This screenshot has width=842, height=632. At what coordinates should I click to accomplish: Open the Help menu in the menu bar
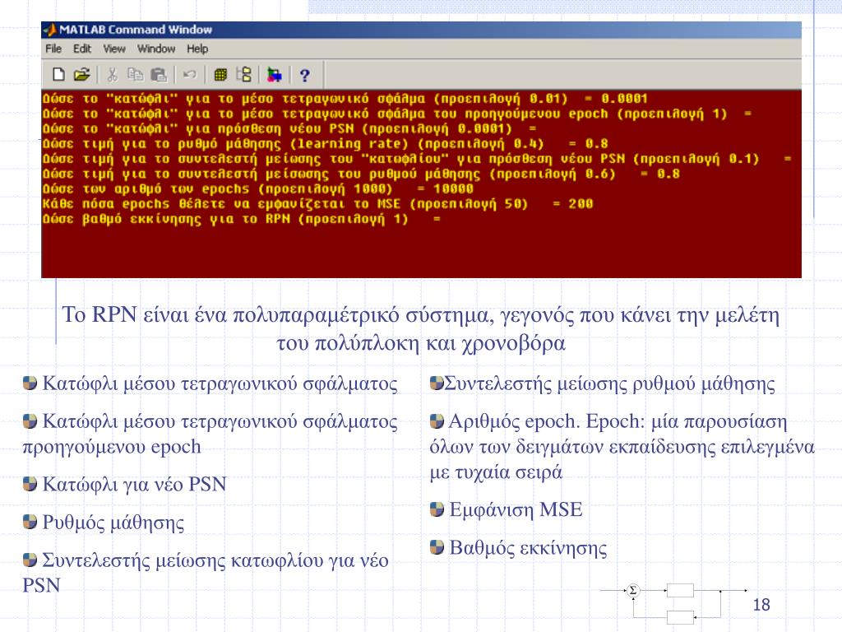[x=197, y=49]
